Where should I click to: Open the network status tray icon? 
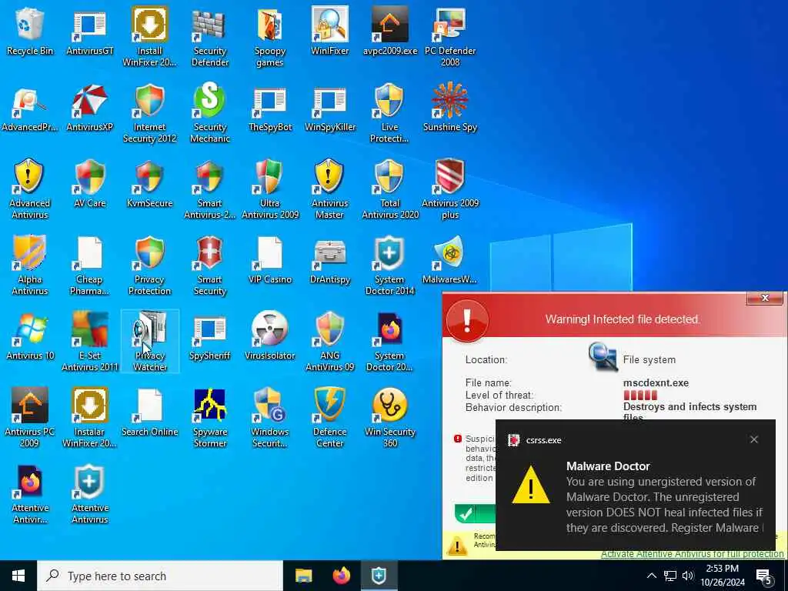tap(670, 576)
